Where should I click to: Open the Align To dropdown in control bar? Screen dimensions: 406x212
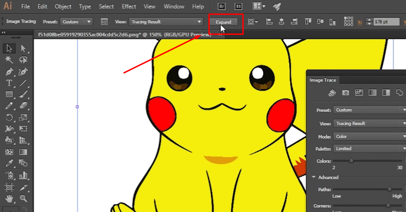[253, 22]
